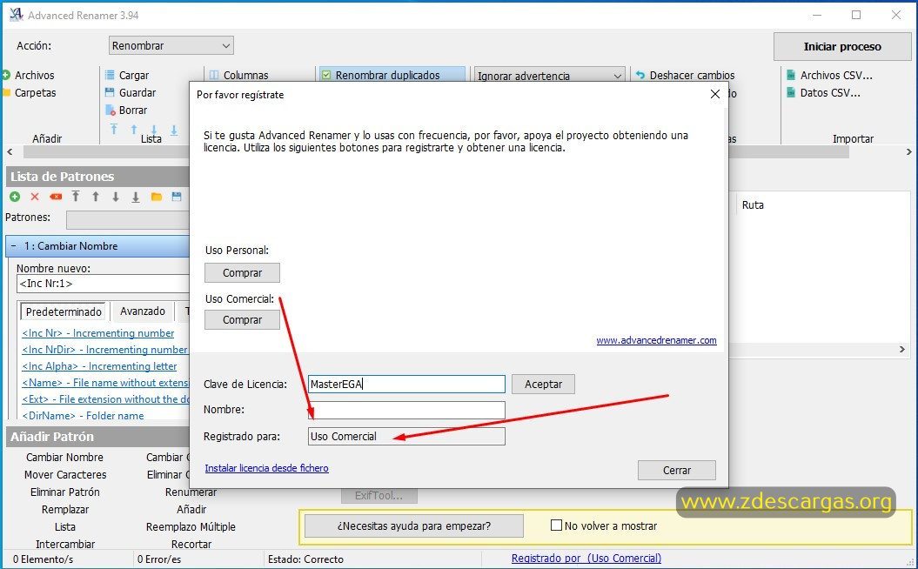Switch to the Avanzado tab
This screenshot has width=918, height=569.
142,311
